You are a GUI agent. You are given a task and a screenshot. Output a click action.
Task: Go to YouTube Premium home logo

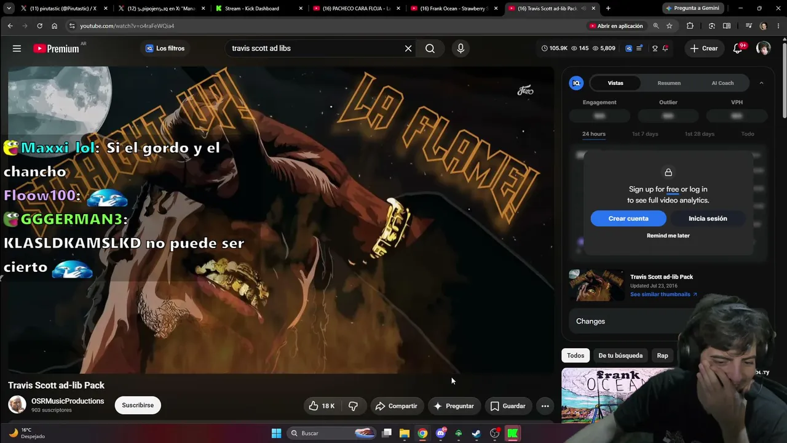57,49
